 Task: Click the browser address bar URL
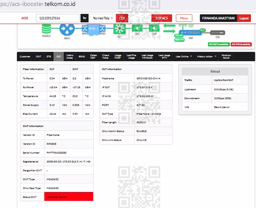(38, 4)
